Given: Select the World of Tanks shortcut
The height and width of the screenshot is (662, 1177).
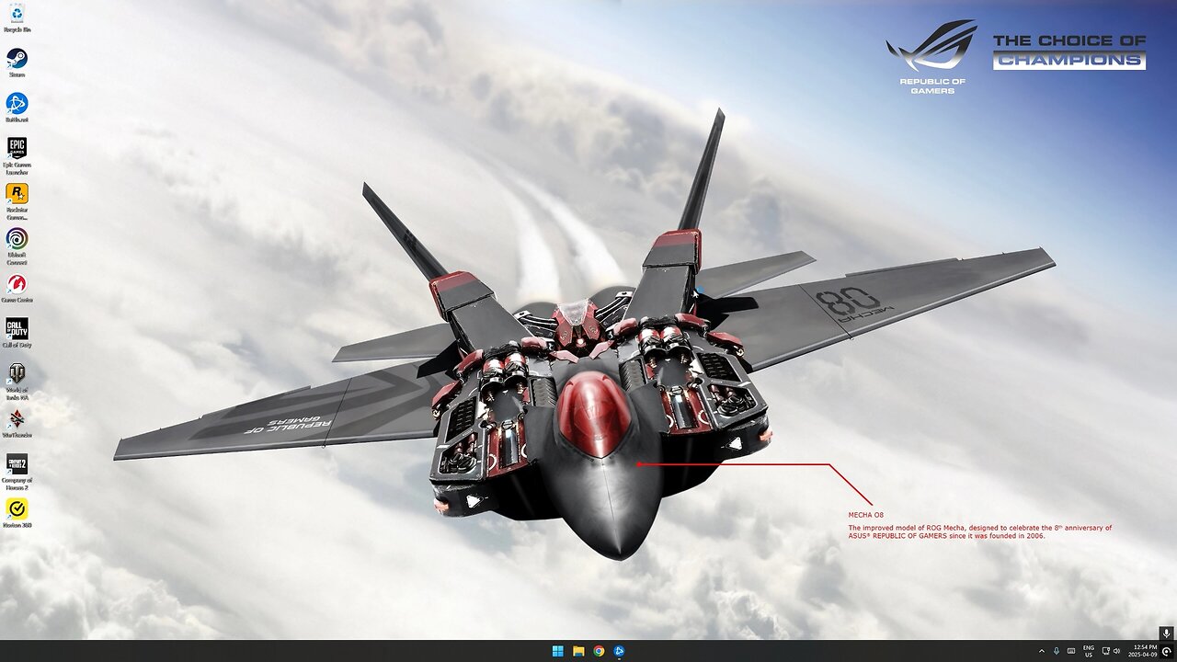Looking at the screenshot, I should point(17,382).
